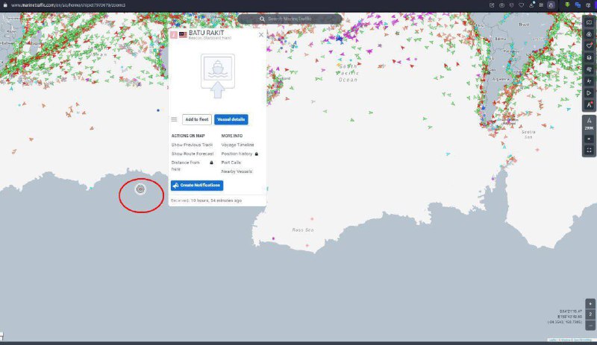This screenshot has height=345, width=597.
Task: Click the selected beacon marker on the map
Action: pos(140,189)
